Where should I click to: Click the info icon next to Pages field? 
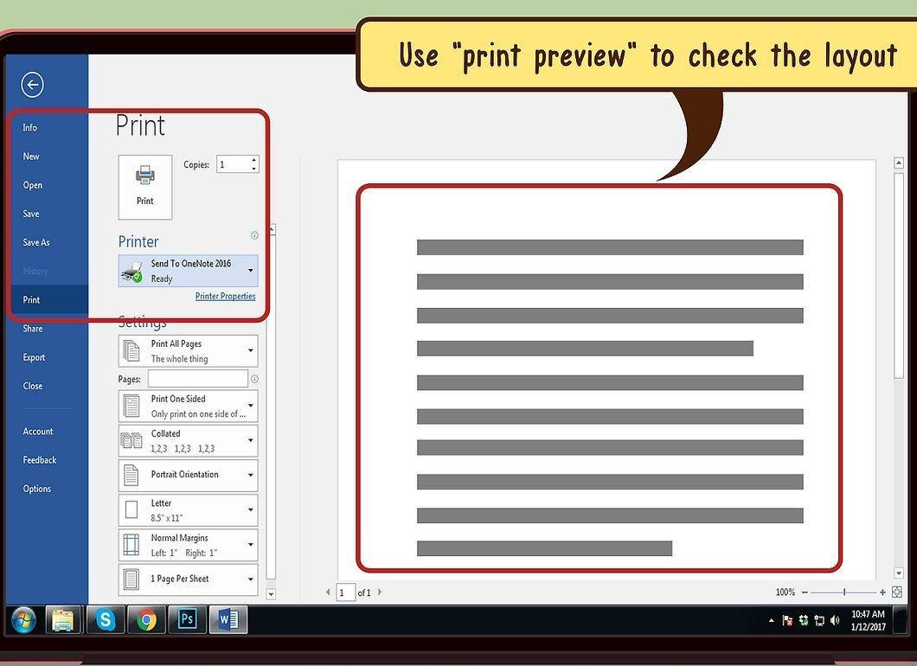click(254, 379)
